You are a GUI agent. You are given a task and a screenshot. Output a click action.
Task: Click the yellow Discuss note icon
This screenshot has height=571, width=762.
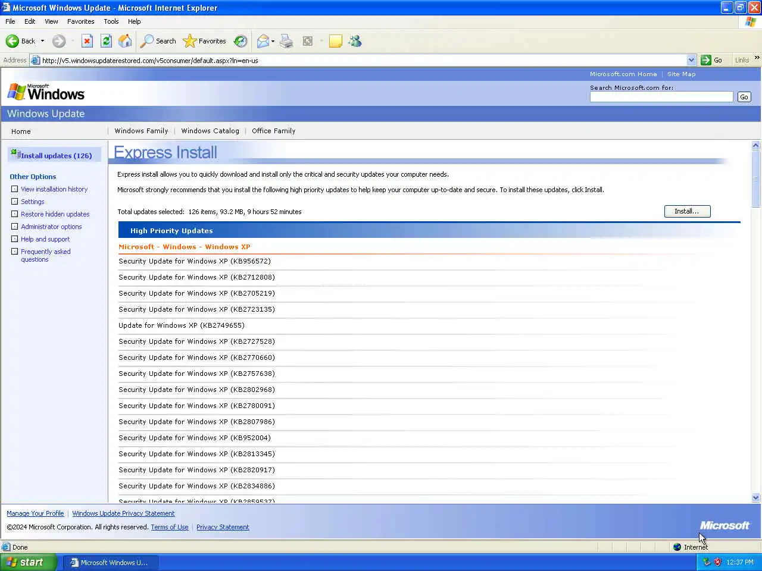pos(336,41)
